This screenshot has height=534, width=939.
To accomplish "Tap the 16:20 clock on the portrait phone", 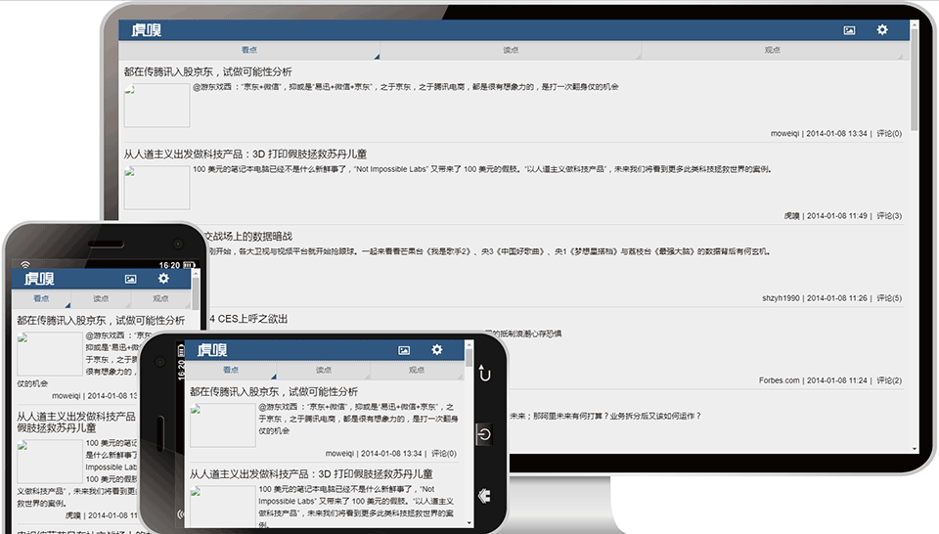I will coord(169,265).
